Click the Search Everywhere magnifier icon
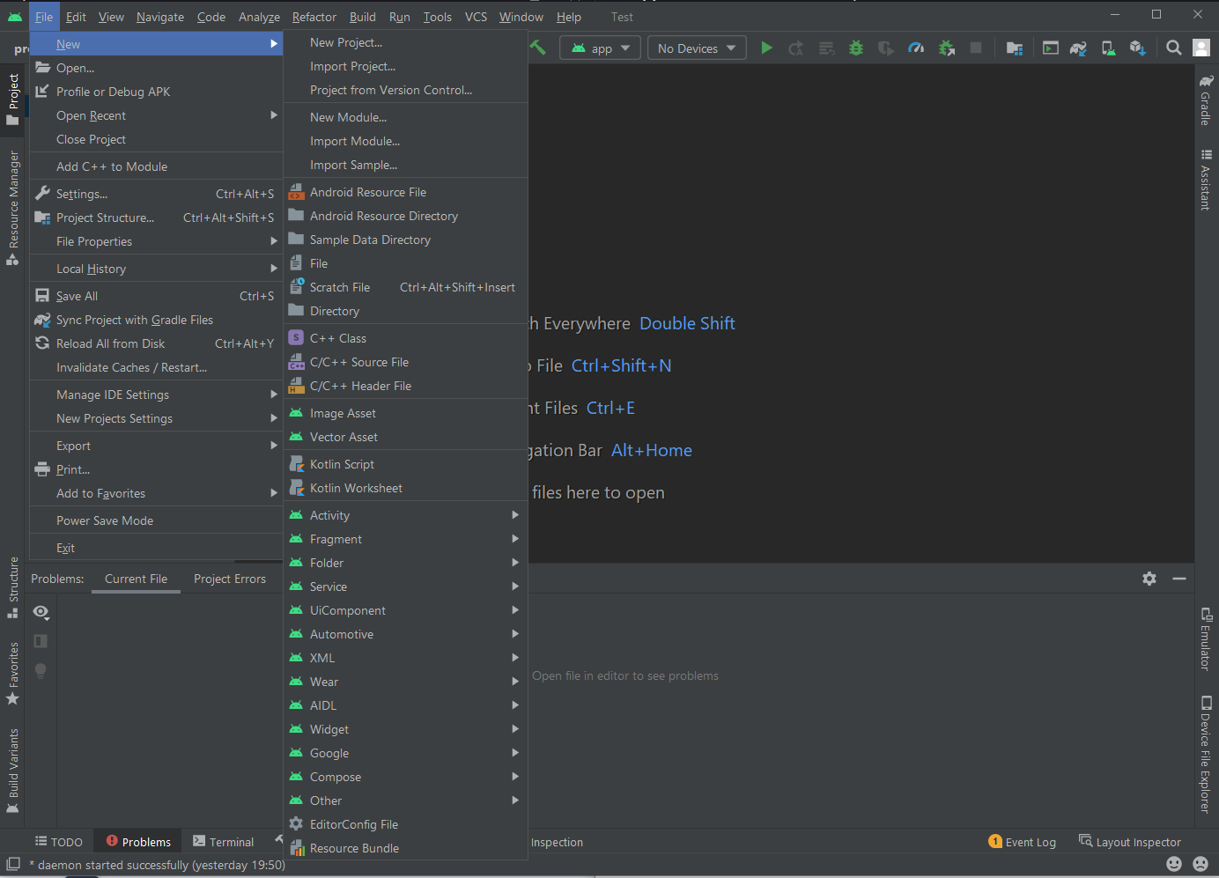Image resolution: width=1219 pixels, height=878 pixels. (1173, 48)
